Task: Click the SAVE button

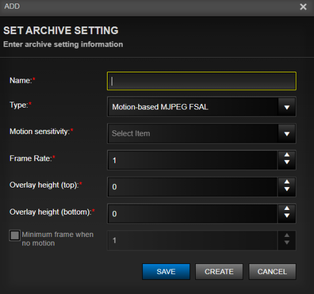Action: (x=166, y=272)
